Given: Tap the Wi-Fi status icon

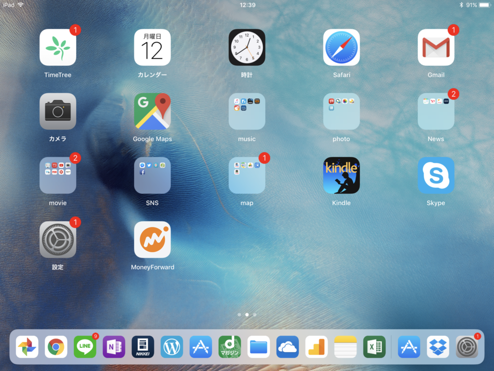Looking at the screenshot, I should [21, 5].
